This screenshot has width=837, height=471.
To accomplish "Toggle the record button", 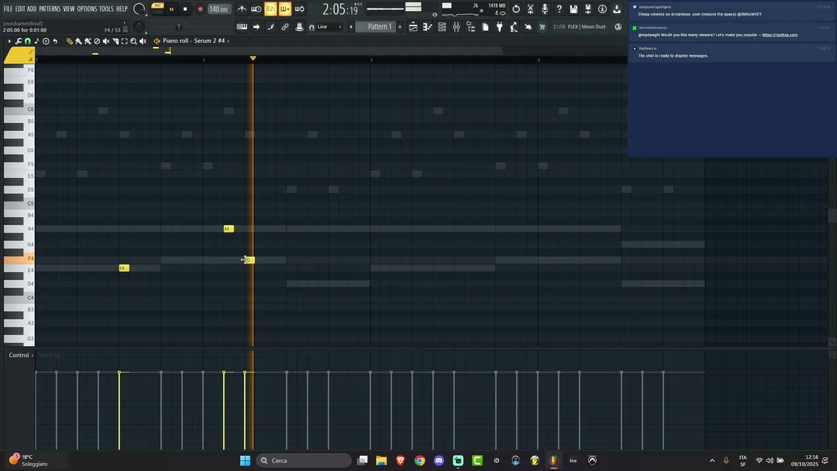I will coord(200,9).
